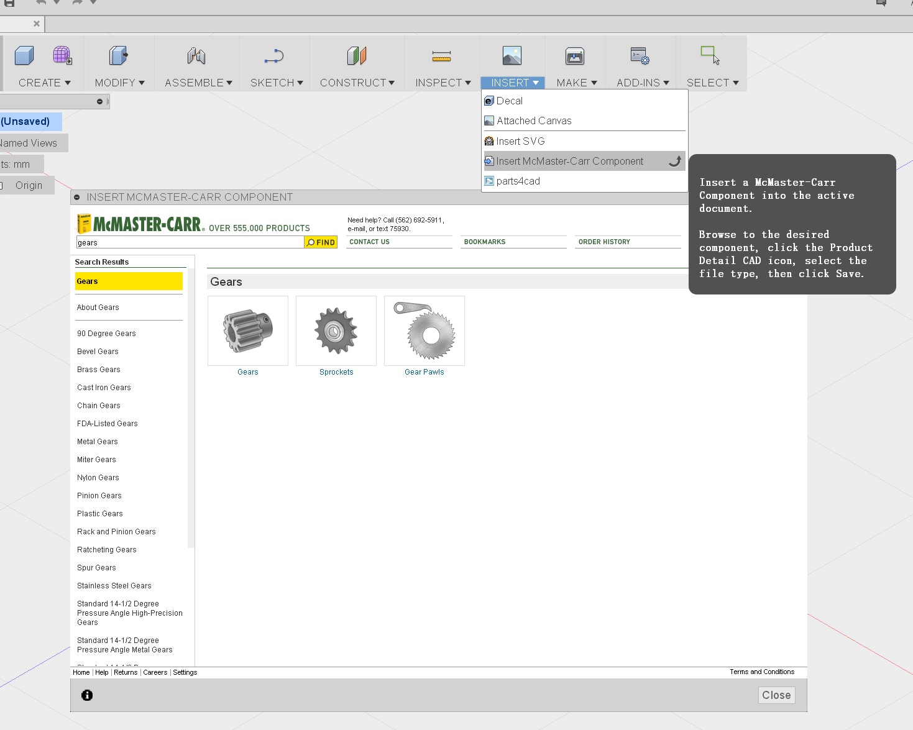Click the Make tool icon
This screenshot has width=913, height=730.
coord(574,56)
